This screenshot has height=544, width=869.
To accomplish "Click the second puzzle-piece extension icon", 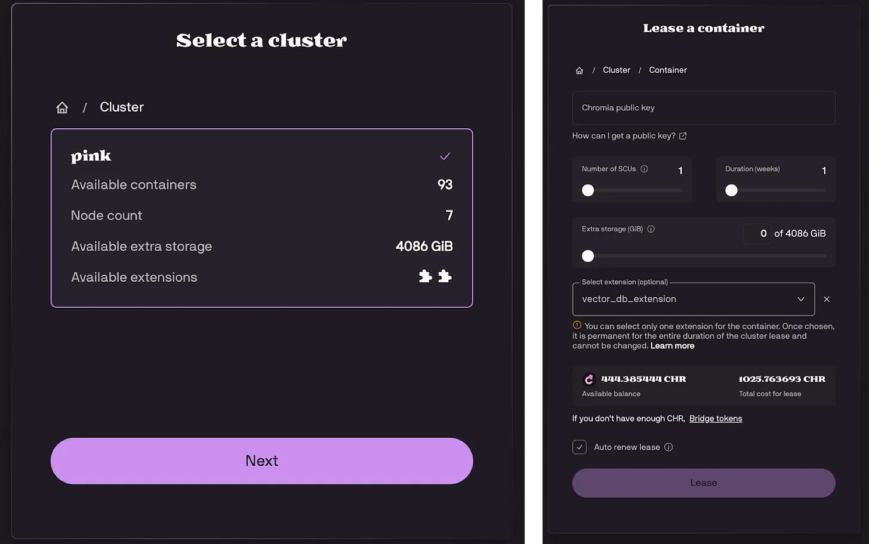I will click(445, 276).
